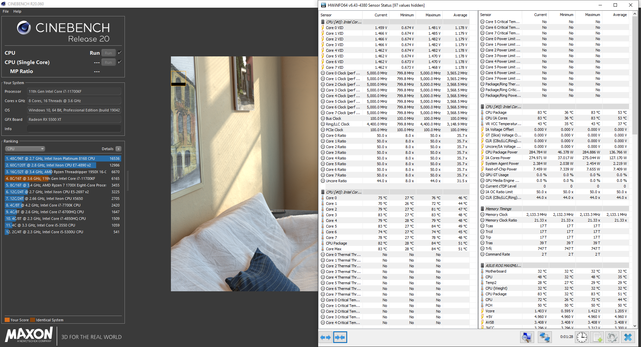Click the Cinebench rendered room image

(244, 174)
